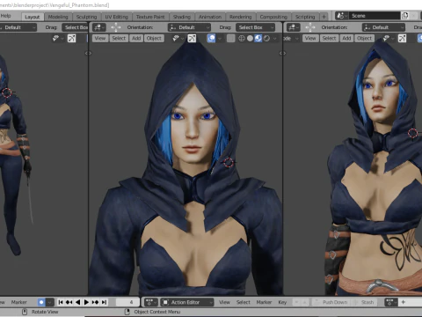The image size is (422, 317).
Task: Open object-type visibility popover in left viewport
Action: (x=57, y=39)
